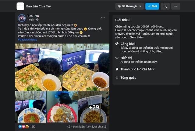
Task: Open the first food photo with fish sauce bowl
Action: tap(39, 67)
